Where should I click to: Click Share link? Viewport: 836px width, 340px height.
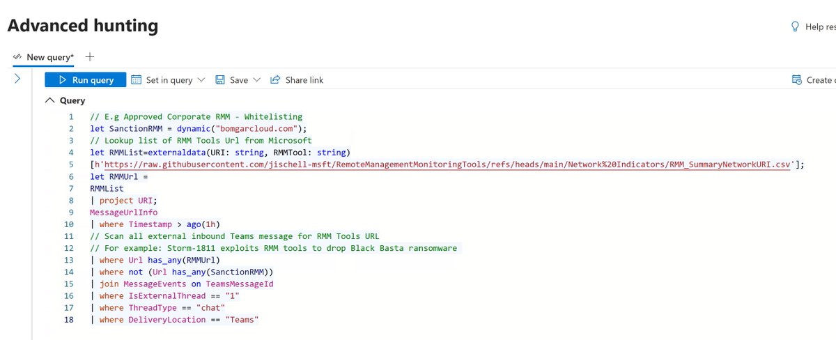[x=297, y=80]
